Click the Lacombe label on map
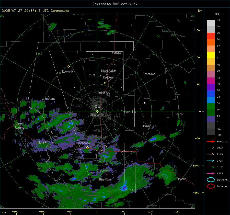Viewport: 230px width, 215px height. [110, 64]
